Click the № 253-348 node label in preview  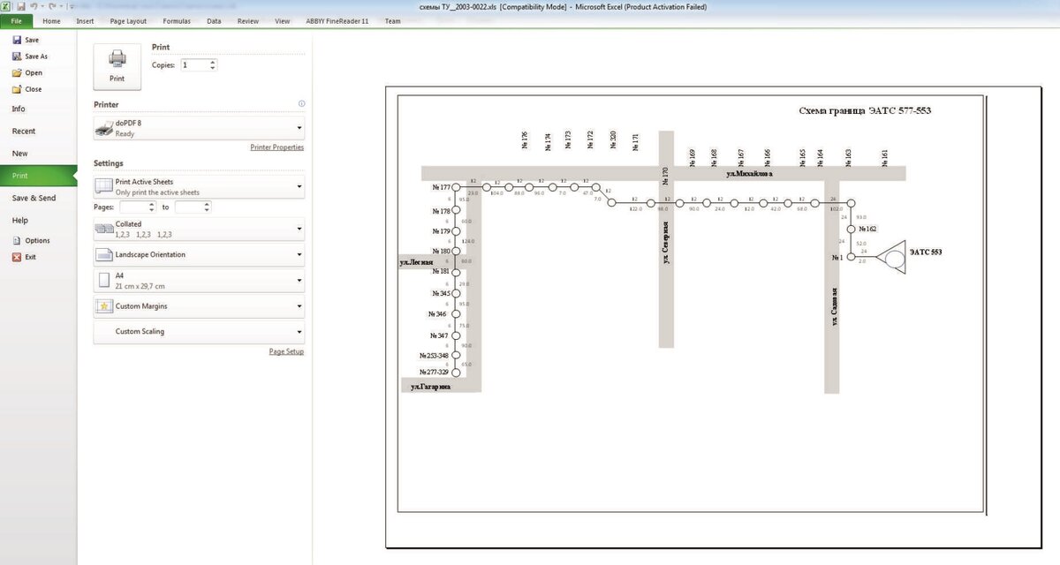(435, 355)
